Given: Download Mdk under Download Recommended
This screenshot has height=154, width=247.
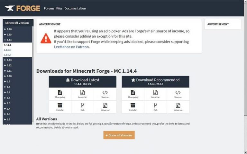Looking at the screenshot, I should click(155, 106).
